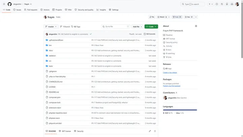Click the PHP languages bar
This screenshot has width=243, height=137.
coord(180,110)
